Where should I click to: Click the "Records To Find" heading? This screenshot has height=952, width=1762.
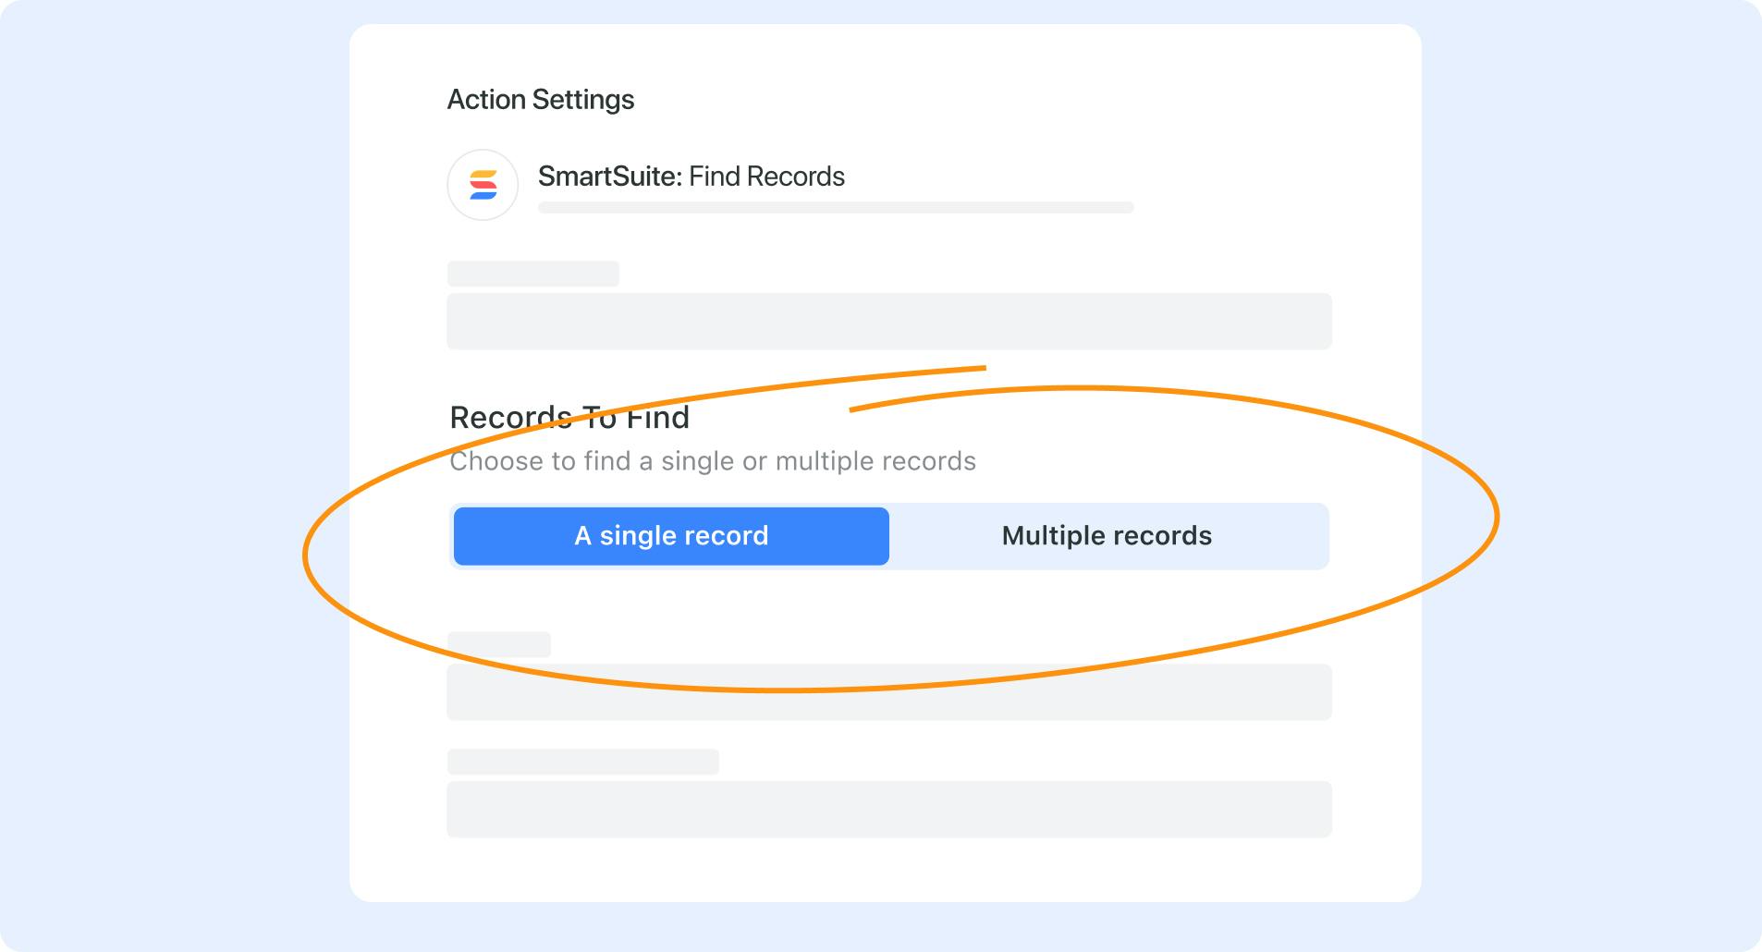coord(569,418)
